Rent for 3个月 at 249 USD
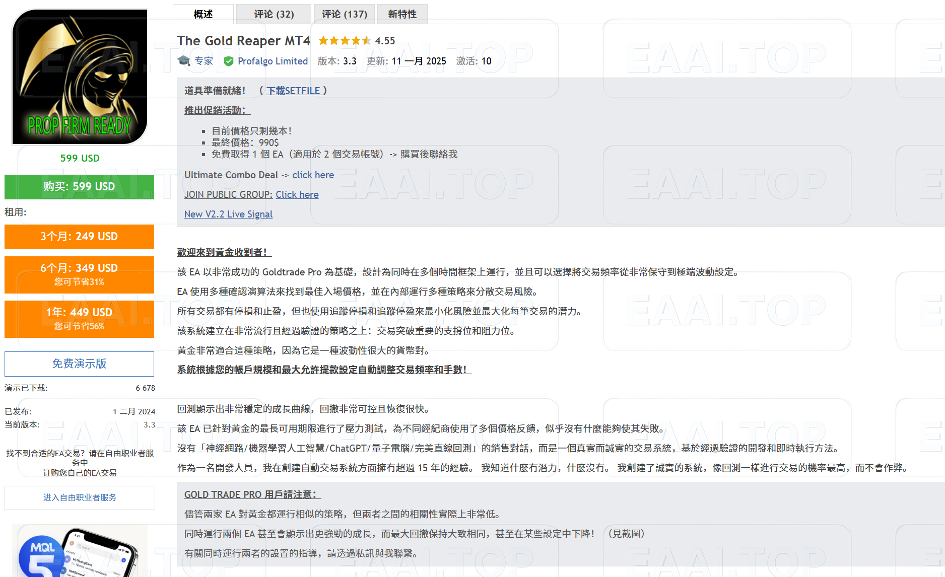 (79, 237)
